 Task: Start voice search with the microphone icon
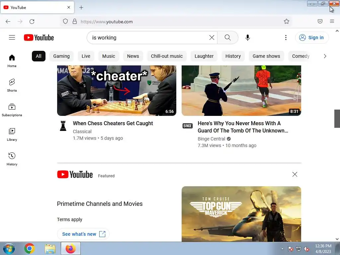click(x=248, y=38)
